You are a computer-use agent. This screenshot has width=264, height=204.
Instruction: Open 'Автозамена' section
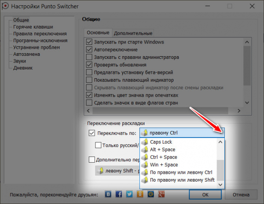click(x=26, y=54)
